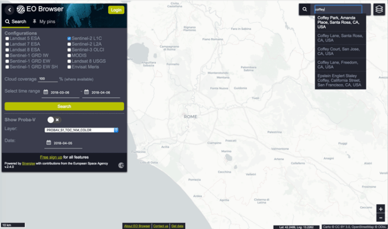Image resolution: width=388 pixels, height=229 pixels.
Task: Click the Pomezia label on the map
Action: [x=194, y=180]
